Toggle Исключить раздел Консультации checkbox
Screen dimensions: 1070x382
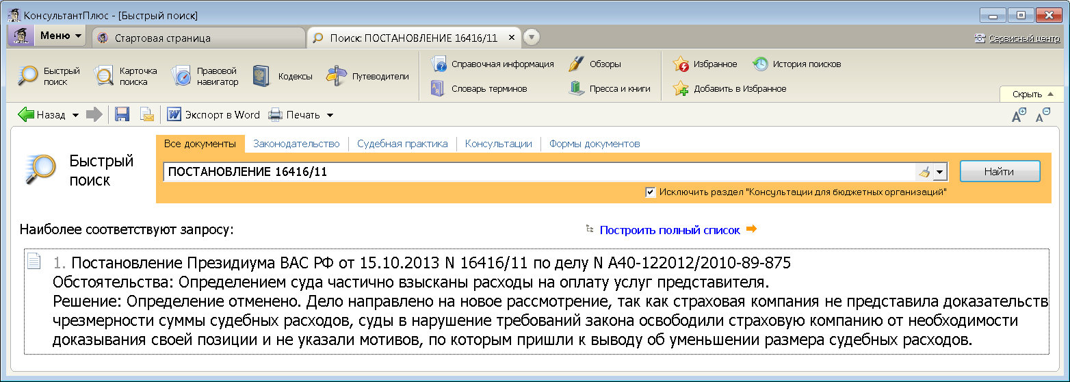point(651,192)
